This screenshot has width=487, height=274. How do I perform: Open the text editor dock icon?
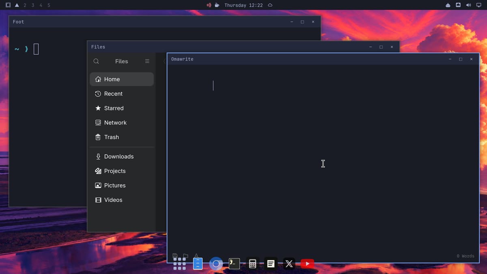[x=271, y=264]
